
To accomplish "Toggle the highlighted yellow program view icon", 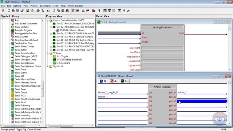I will 73,11.
